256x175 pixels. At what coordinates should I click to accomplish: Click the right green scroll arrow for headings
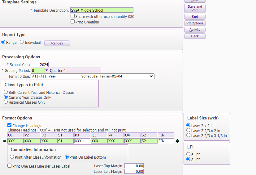point(177,141)
